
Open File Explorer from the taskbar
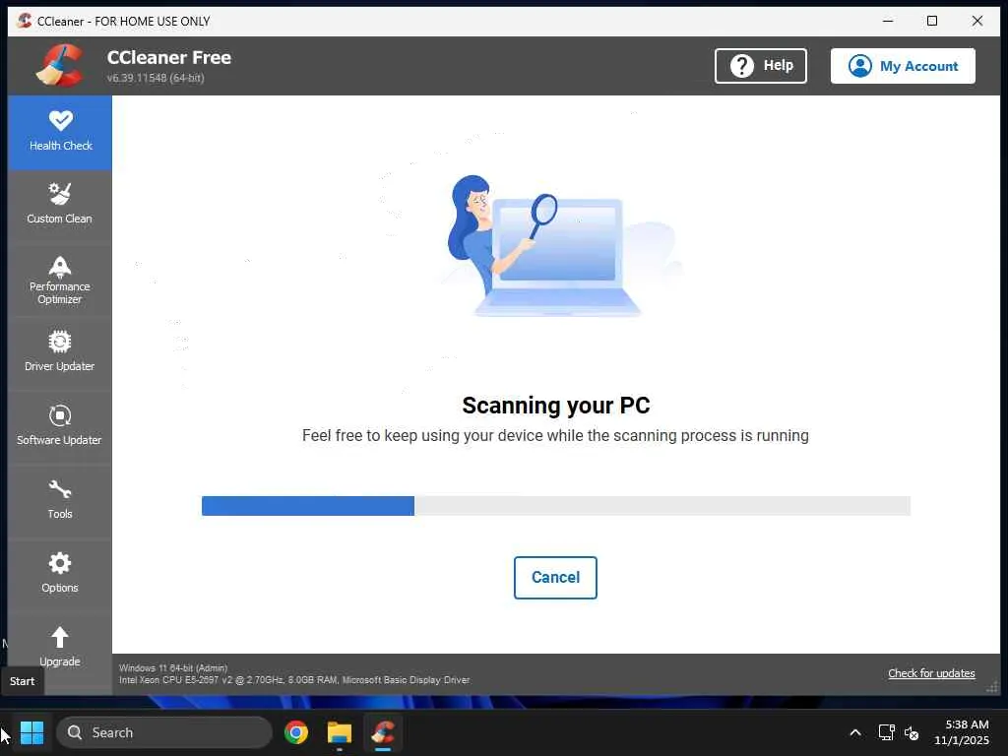click(x=340, y=732)
